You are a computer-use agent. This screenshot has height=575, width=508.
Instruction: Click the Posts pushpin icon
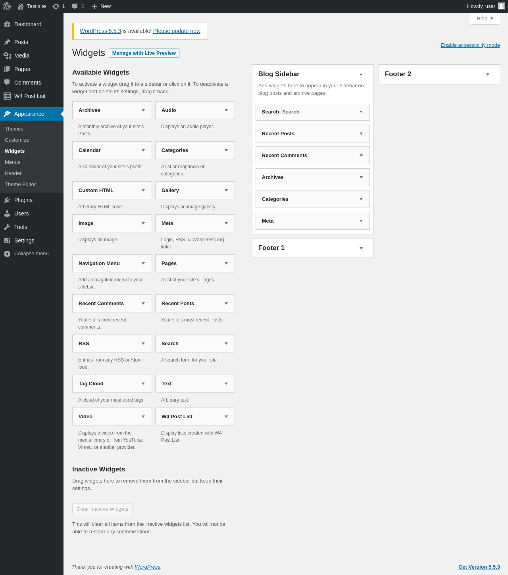(x=7, y=42)
